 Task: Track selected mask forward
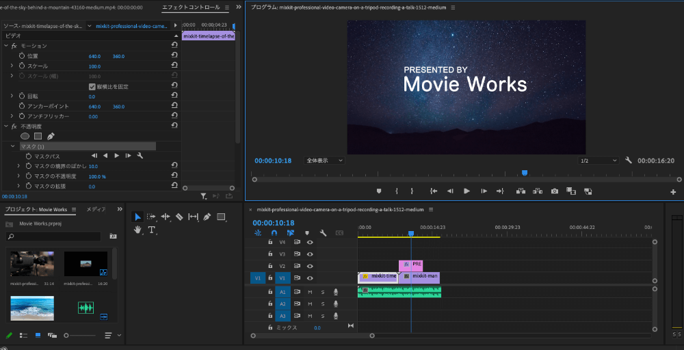point(116,156)
